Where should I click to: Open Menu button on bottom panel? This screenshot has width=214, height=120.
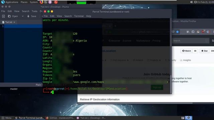7,118
